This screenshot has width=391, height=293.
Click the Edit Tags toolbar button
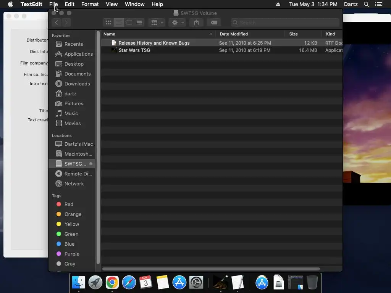(214, 23)
